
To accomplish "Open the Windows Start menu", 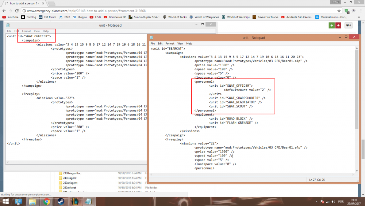I will coord(6,201).
